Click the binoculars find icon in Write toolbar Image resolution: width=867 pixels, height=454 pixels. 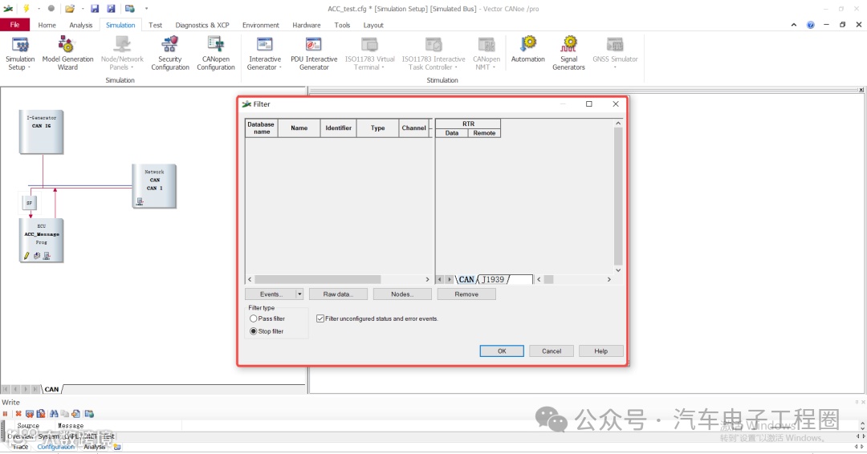54,414
